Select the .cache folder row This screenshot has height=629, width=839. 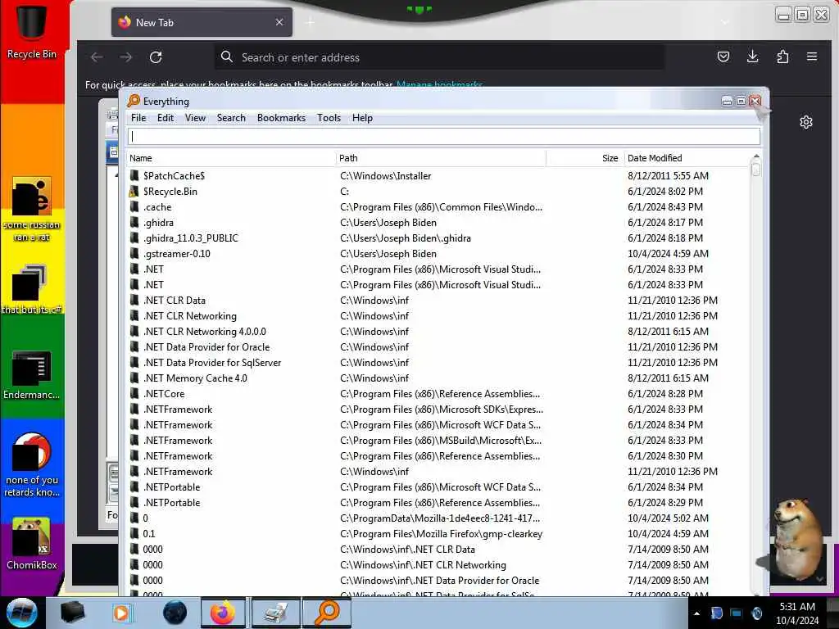pos(439,206)
